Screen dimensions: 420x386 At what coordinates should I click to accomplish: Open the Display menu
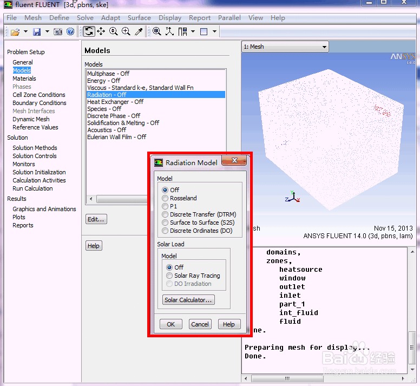click(170, 18)
